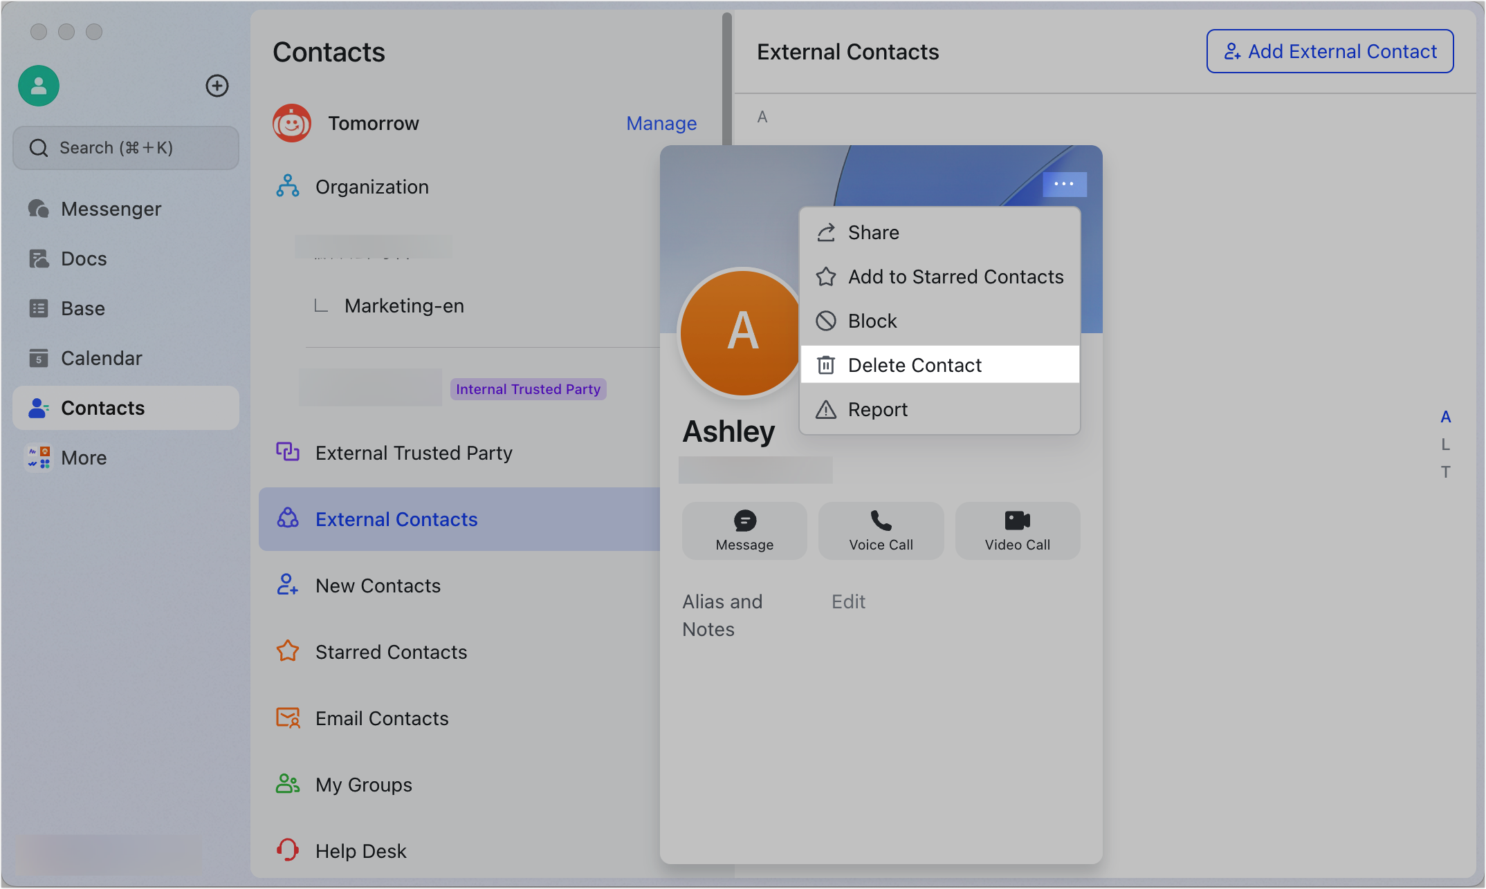The image size is (1486, 889).
Task: Choose Block from the context menu
Action: [872, 320]
